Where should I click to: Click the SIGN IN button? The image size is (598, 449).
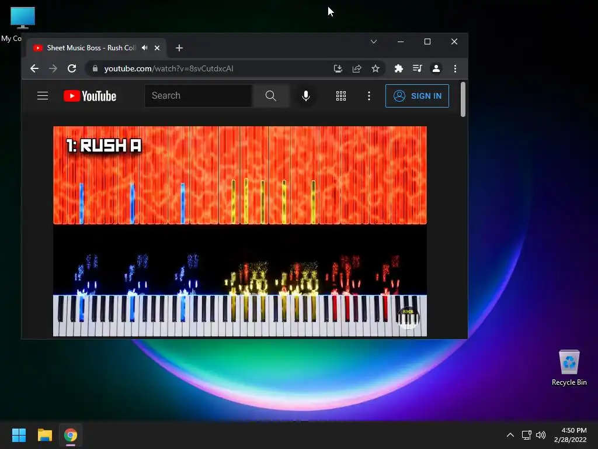pyautogui.click(x=417, y=96)
